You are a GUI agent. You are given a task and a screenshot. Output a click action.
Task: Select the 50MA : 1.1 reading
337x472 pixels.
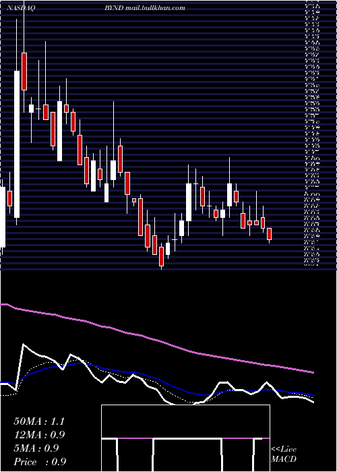[39, 421]
